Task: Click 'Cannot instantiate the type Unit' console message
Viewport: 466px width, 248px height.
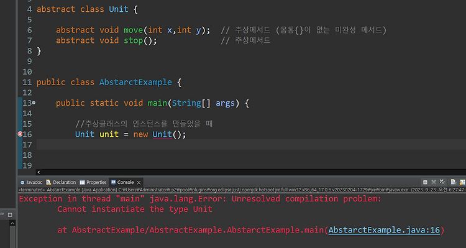Action: tap(135, 209)
